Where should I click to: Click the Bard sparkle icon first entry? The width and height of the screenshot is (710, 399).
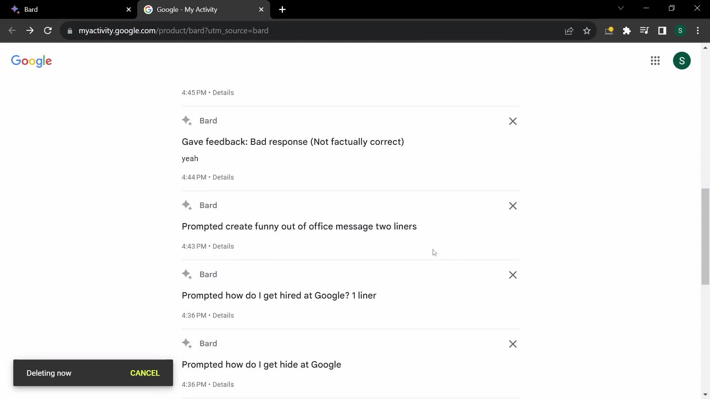tap(187, 121)
